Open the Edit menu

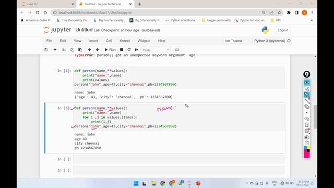pyautogui.click(x=63, y=41)
